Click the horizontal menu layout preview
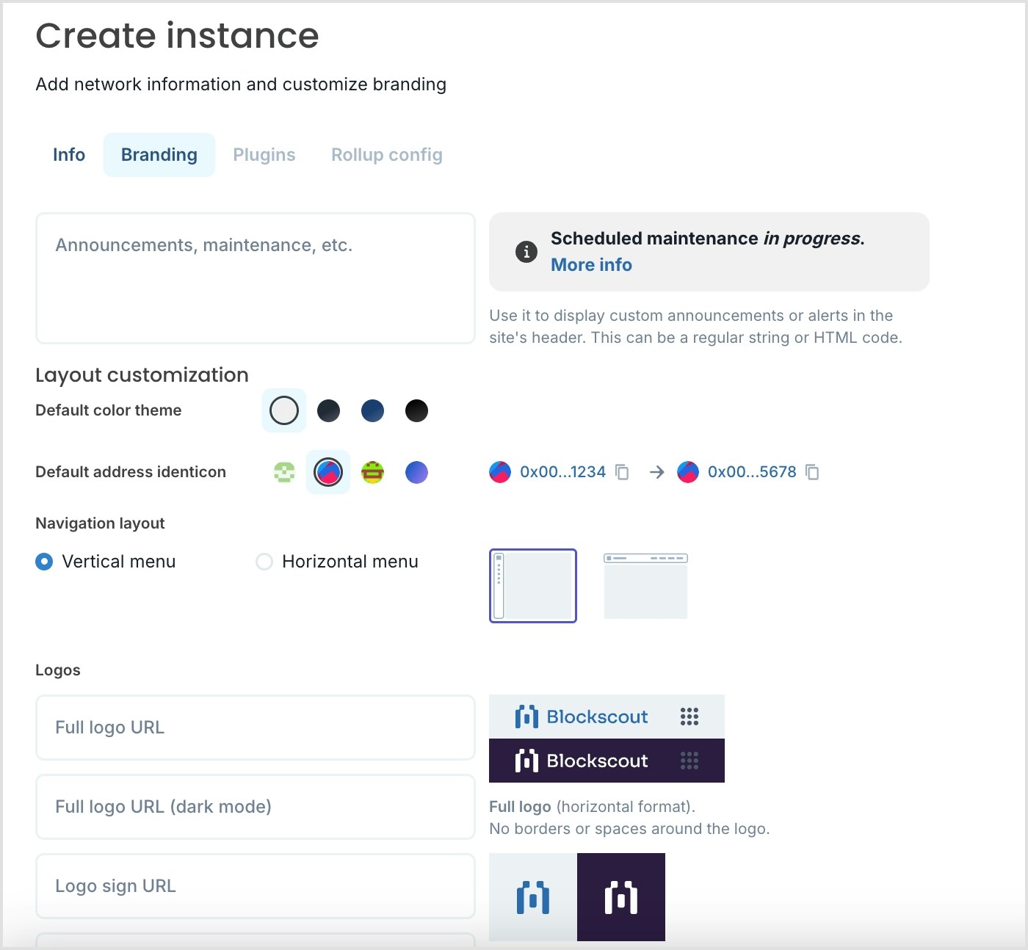The width and height of the screenshot is (1028, 950). click(645, 586)
